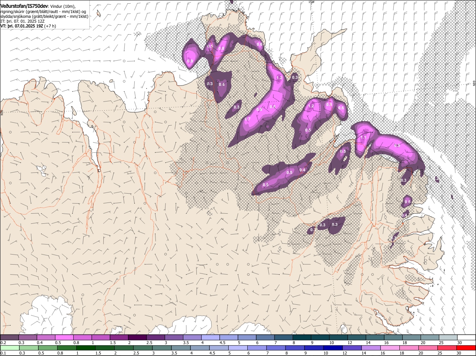Click the Veðurstofan/IS750dev map title
Viewport: 476px width, 356px height.
pos(24,6)
